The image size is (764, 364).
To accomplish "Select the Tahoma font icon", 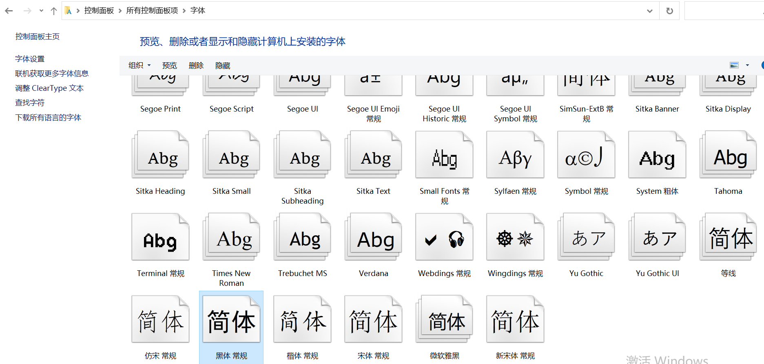I will point(728,155).
